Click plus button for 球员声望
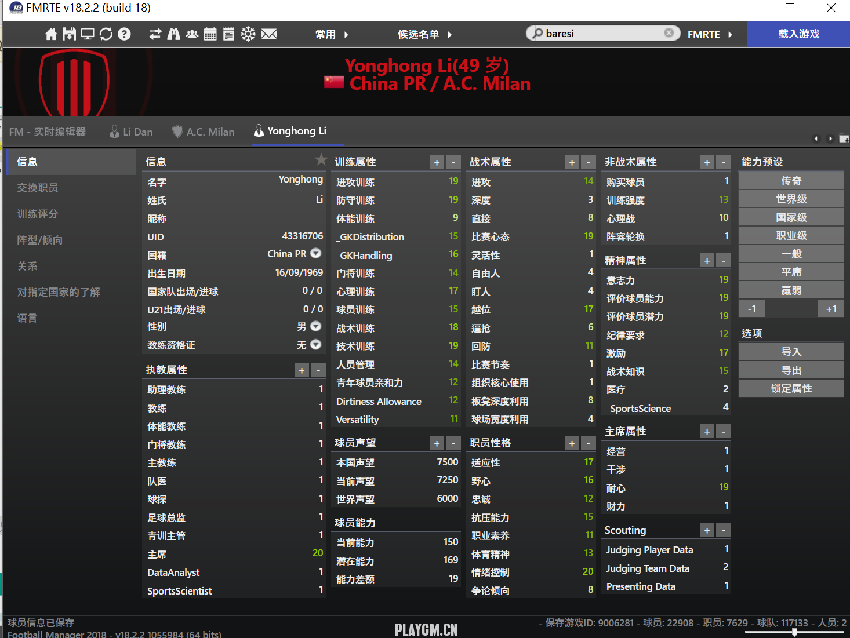 [x=437, y=443]
